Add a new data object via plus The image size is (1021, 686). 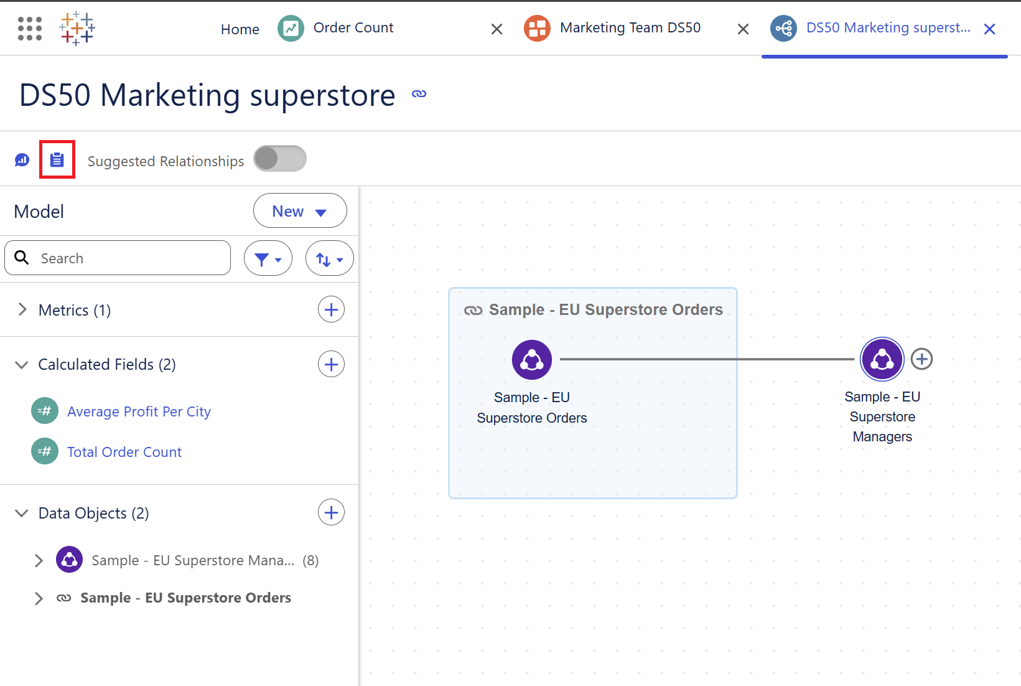click(331, 512)
